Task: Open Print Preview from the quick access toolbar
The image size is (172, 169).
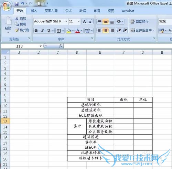Action: [x=40, y=4]
